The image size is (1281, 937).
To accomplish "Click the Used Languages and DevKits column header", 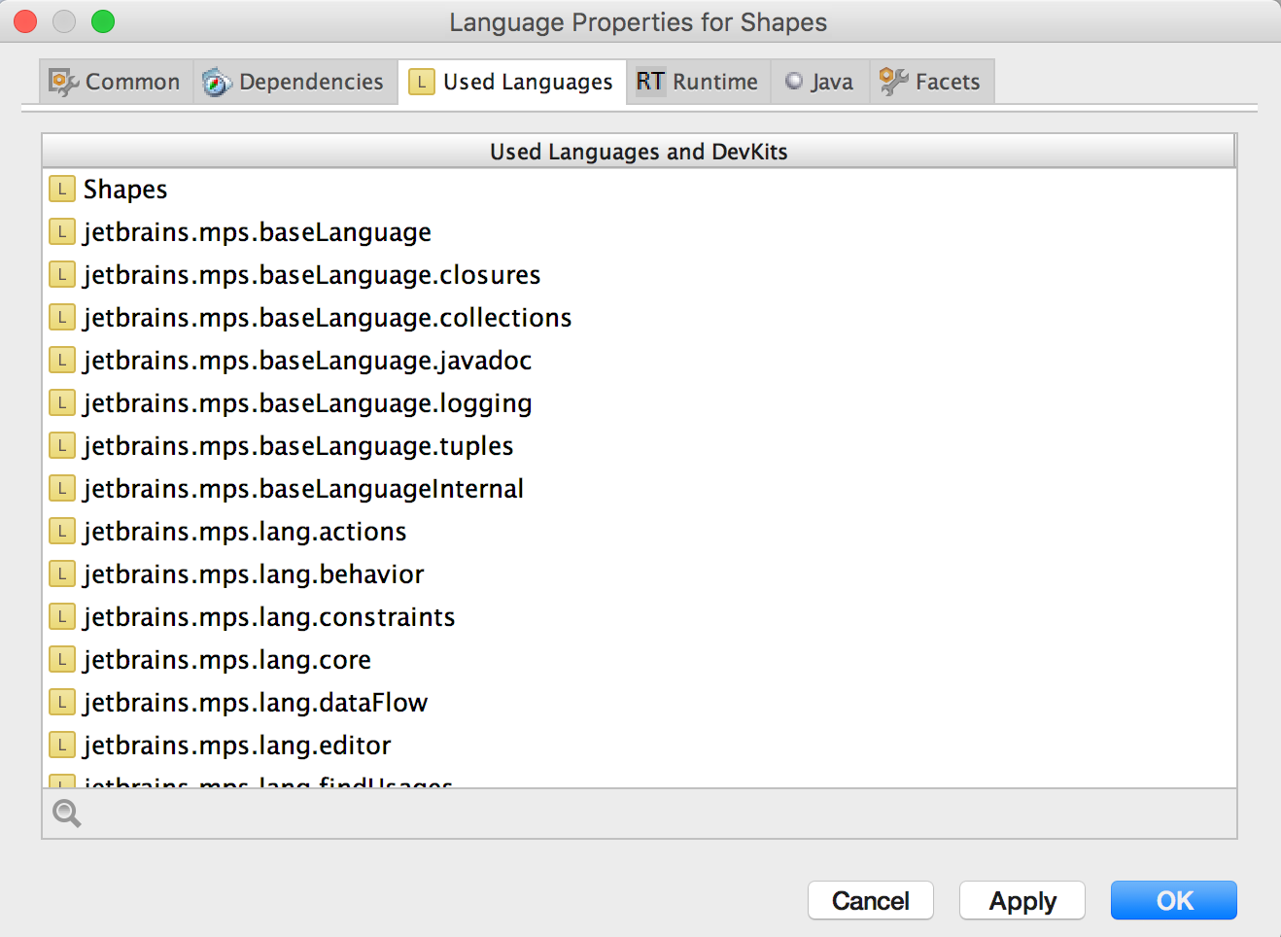I will [x=638, y=152].
